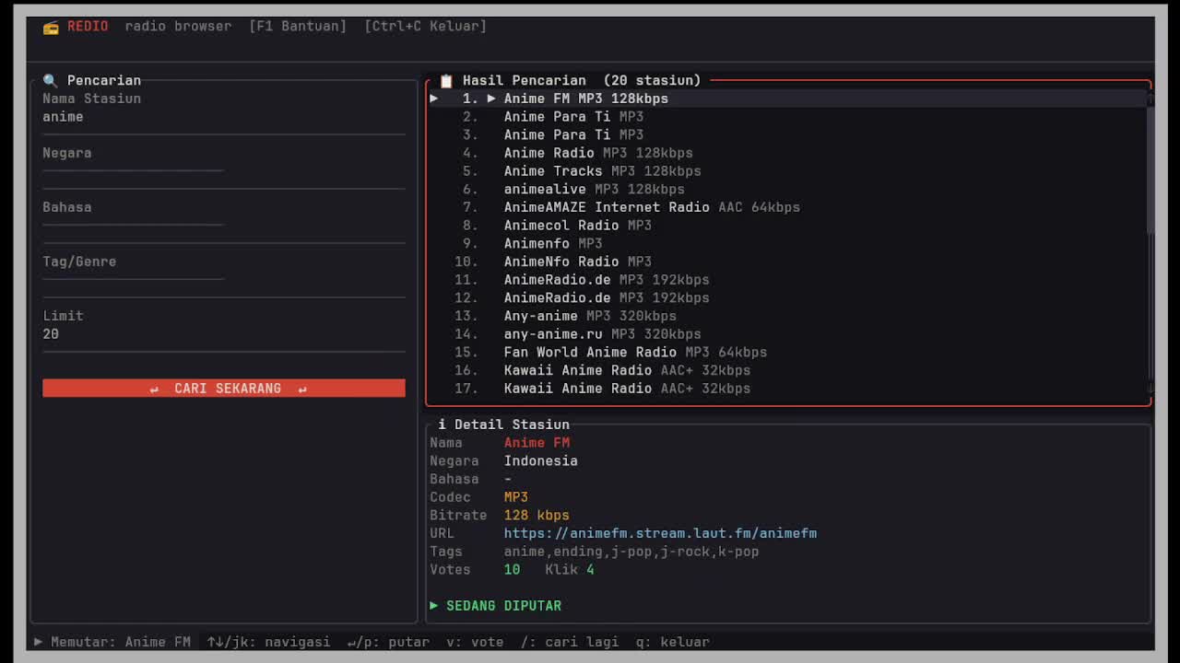Click the play triangle before Anime FM row
The height and width of the screenshot is (663, 1180).
[x=491, y=99]
